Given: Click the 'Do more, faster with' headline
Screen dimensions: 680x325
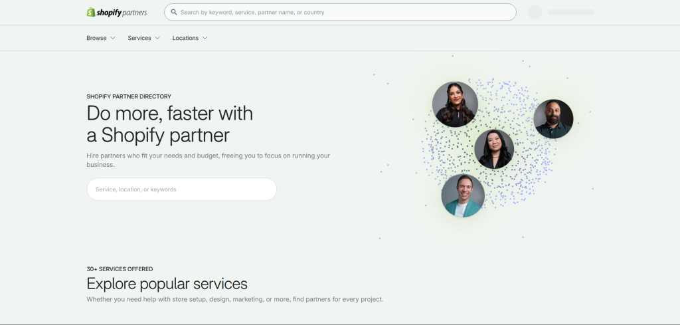Looking at the screenshot, I should point(169,114).
